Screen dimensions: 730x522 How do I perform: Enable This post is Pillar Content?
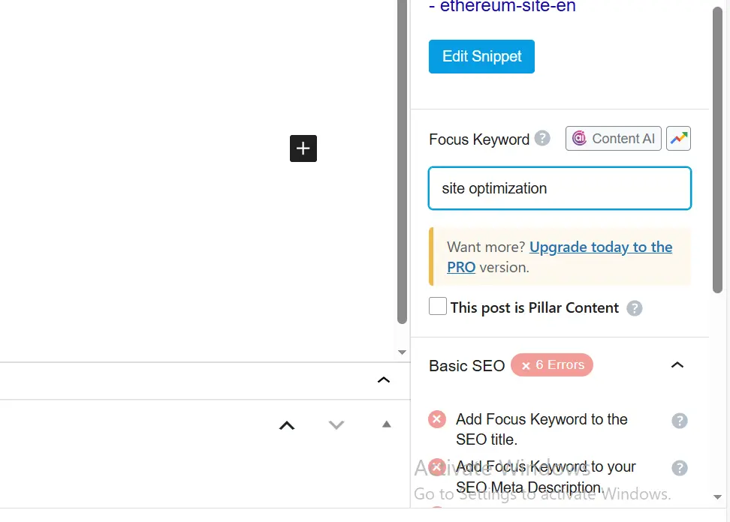437,306
